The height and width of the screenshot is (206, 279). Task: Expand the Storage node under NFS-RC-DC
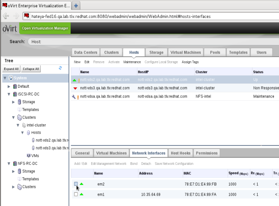13,171
